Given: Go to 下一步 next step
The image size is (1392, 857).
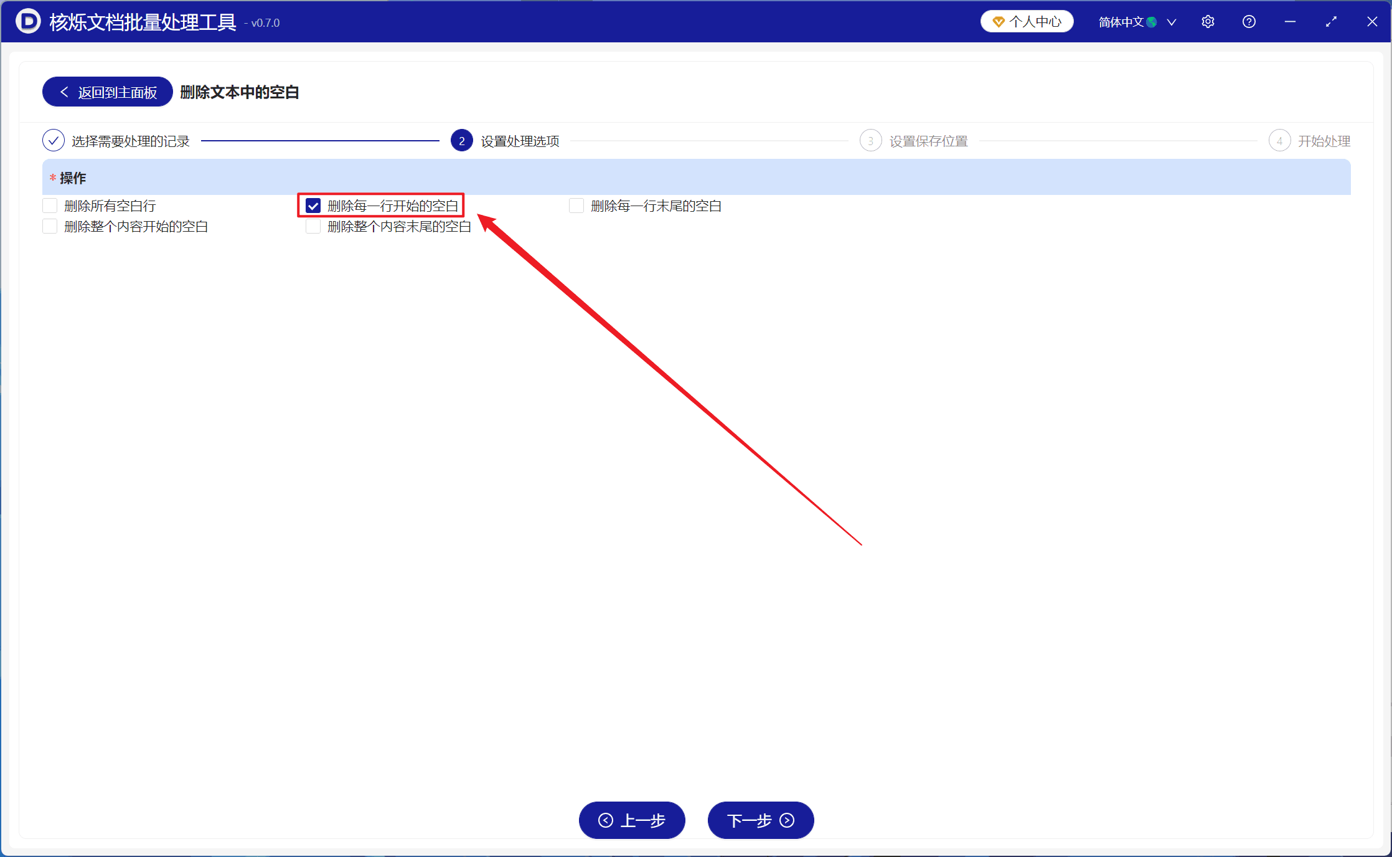Looking at the screenshot, I should point(761,820).
